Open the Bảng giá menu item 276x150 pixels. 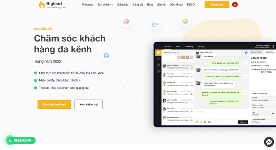tap(138, 4)
